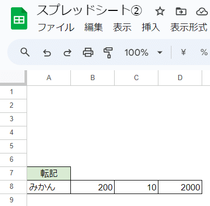Click the move to folder icon
The image size is (210, 206).
[x=181, y=11]
